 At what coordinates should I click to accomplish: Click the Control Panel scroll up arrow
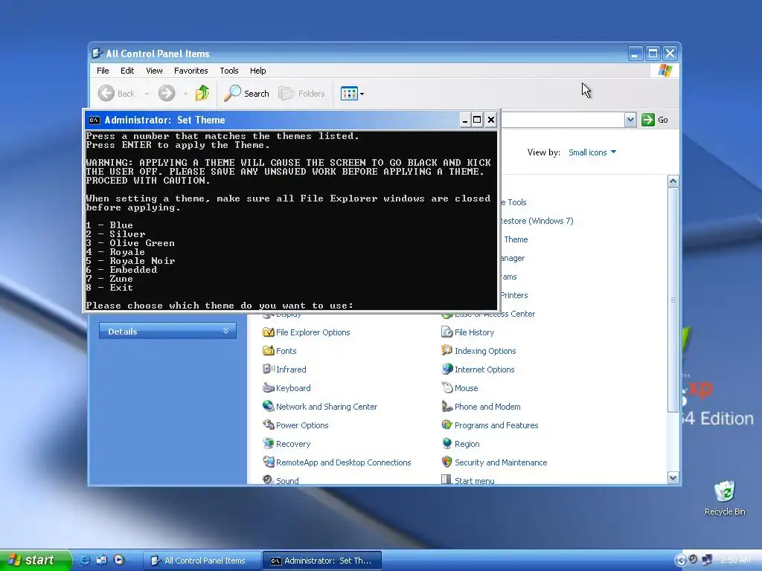click(x=673, y=181)
